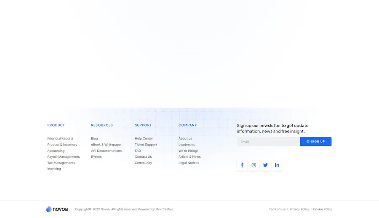
Task: Click the Sign Up newsletter button
Action: pyautogui.click(x=316, y=142)
